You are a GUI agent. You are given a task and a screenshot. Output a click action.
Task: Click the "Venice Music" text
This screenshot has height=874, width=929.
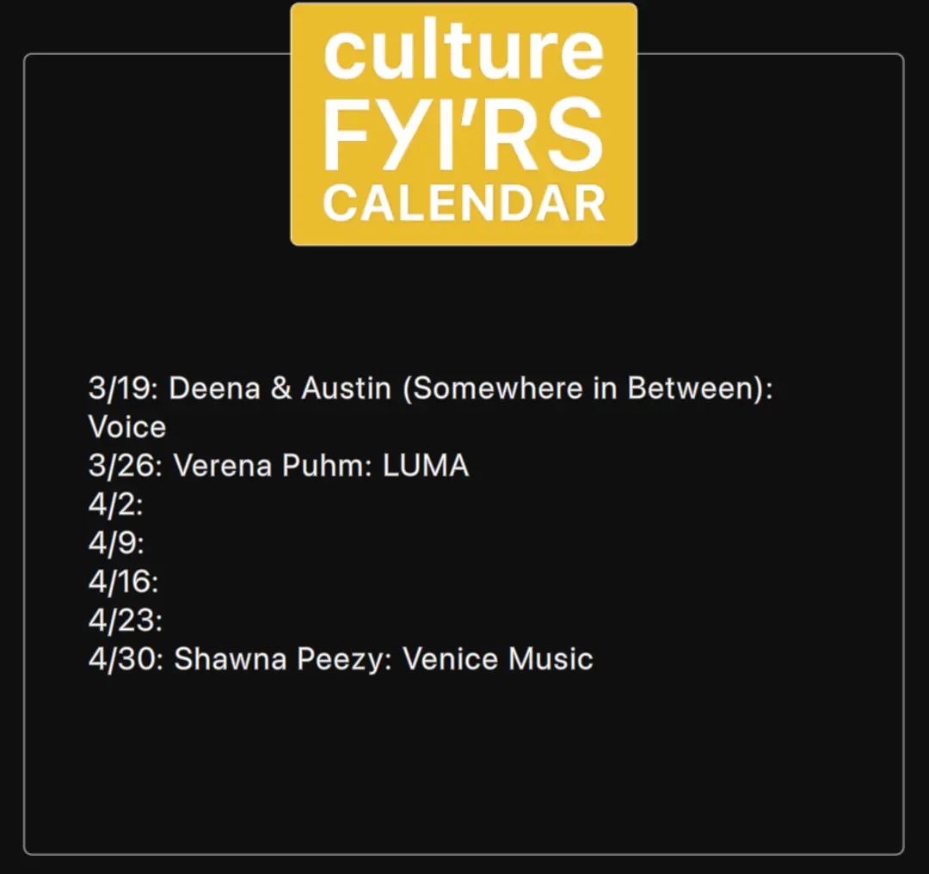click(498, 659)
